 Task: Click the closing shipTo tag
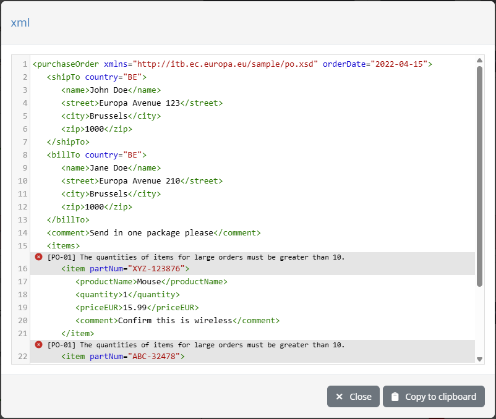point(68,142)
